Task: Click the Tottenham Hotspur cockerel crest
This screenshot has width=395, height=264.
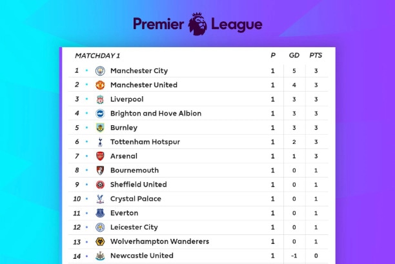Action: [100, 142]
